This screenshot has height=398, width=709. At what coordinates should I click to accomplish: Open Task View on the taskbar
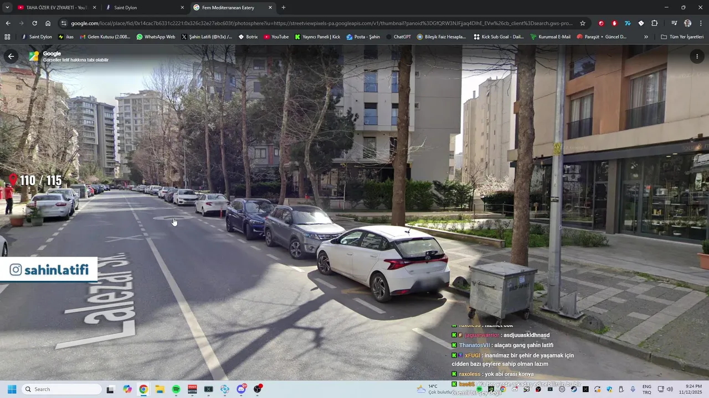[110, 389]
